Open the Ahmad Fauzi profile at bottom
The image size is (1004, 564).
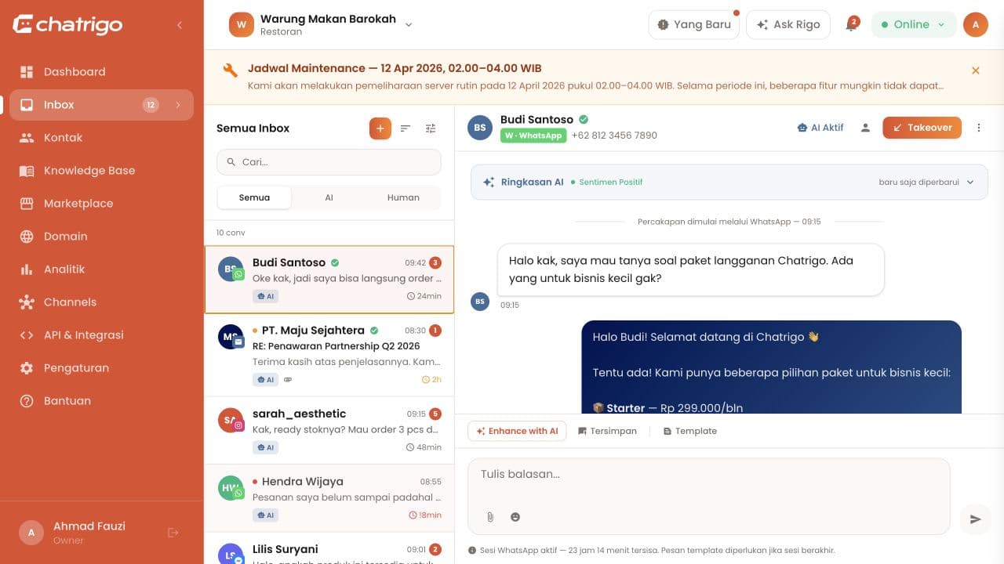pyautogui.click(x=88, y=533)
